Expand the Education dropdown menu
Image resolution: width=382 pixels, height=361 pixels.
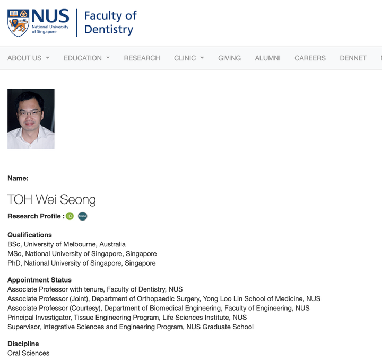(x=86, y=58)
